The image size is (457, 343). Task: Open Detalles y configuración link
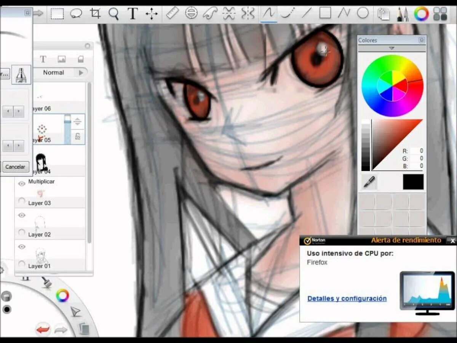point(347,298)
